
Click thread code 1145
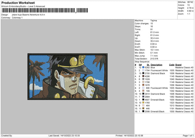(x=172, y=76)
